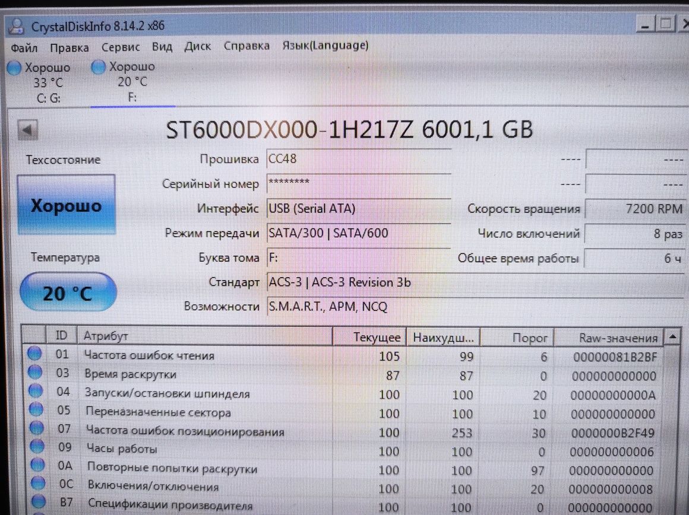This screenshot has width=689, height=515.
Task: Open the Справка menu
Action: pyautogui.click(x=246, y=46)
